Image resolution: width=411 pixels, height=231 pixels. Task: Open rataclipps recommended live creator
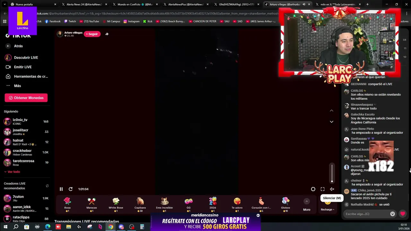26,219
